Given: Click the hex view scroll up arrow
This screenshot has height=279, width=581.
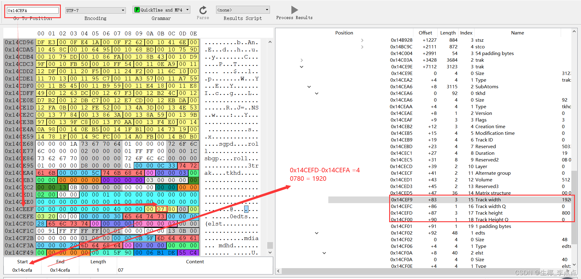Looking at the screenshot, I should tap(270, 42).
